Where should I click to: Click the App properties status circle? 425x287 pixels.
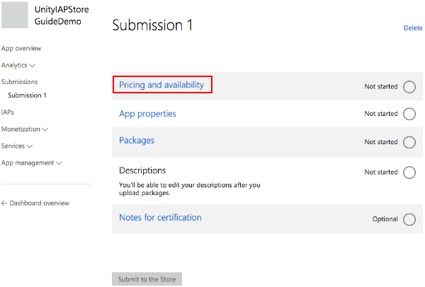(409, 114)
